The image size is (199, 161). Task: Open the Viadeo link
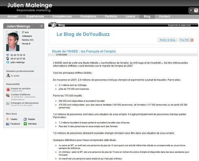[14, 119]
